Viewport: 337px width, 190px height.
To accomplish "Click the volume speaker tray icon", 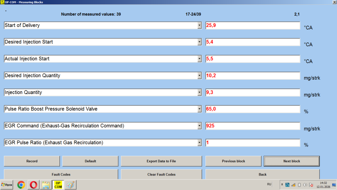I will 305,185.
